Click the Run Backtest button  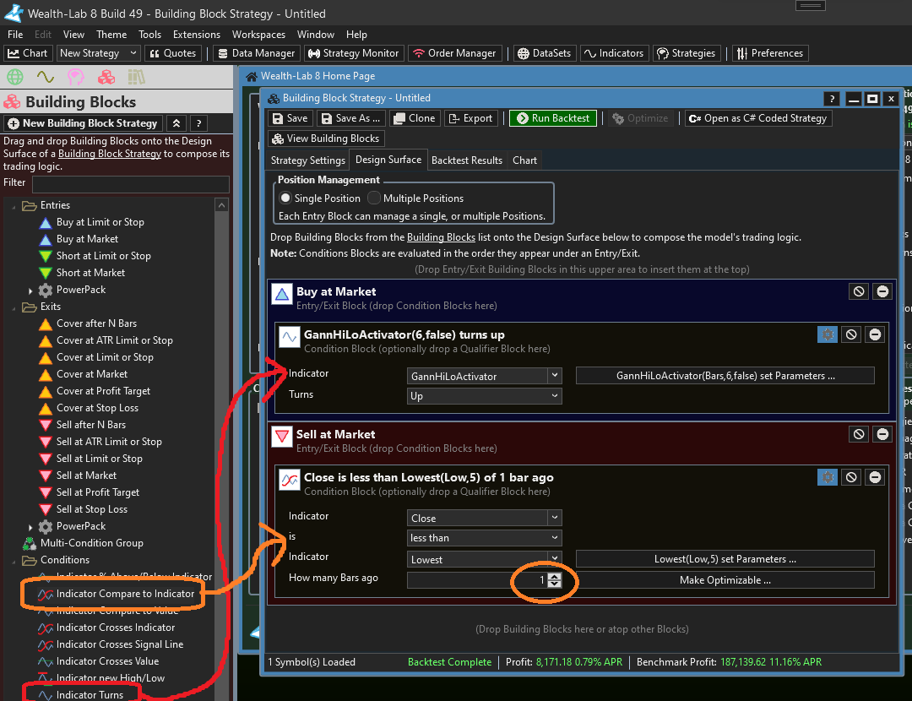tap(552, 118)
